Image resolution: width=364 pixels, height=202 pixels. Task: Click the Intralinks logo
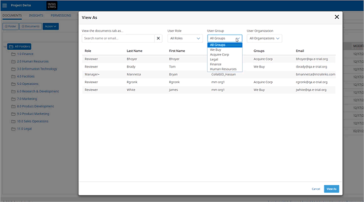pyautogui.click(x=52, y=5)
